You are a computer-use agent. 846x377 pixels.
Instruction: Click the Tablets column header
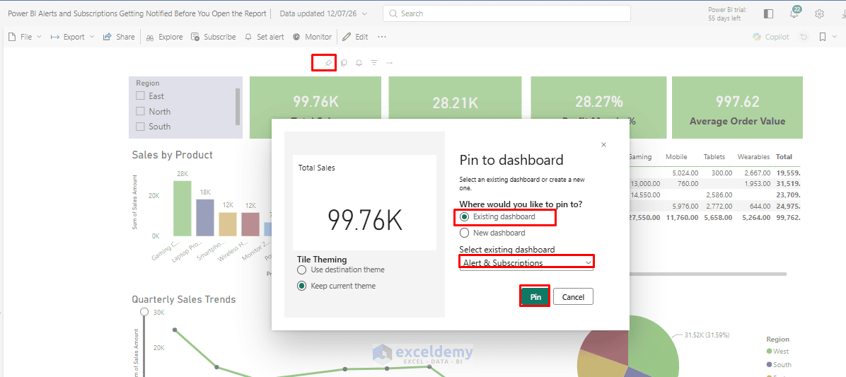(x=714, y=157)
